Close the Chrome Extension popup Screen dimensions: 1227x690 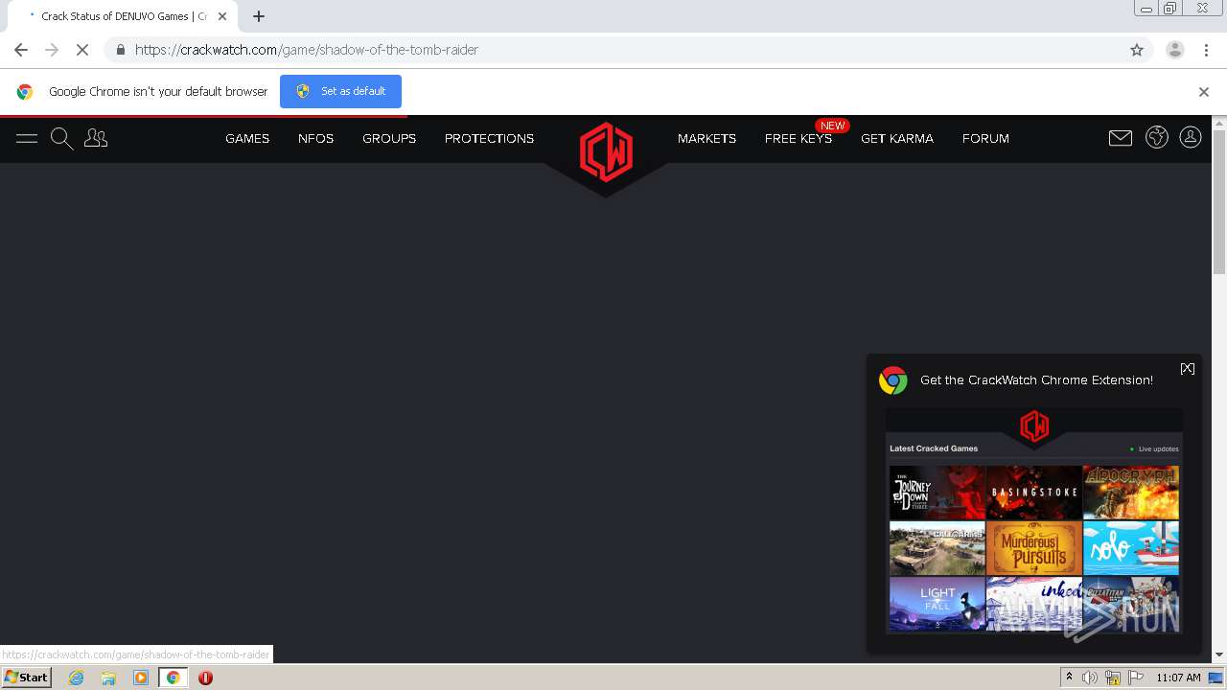[x=1188, y=369]
